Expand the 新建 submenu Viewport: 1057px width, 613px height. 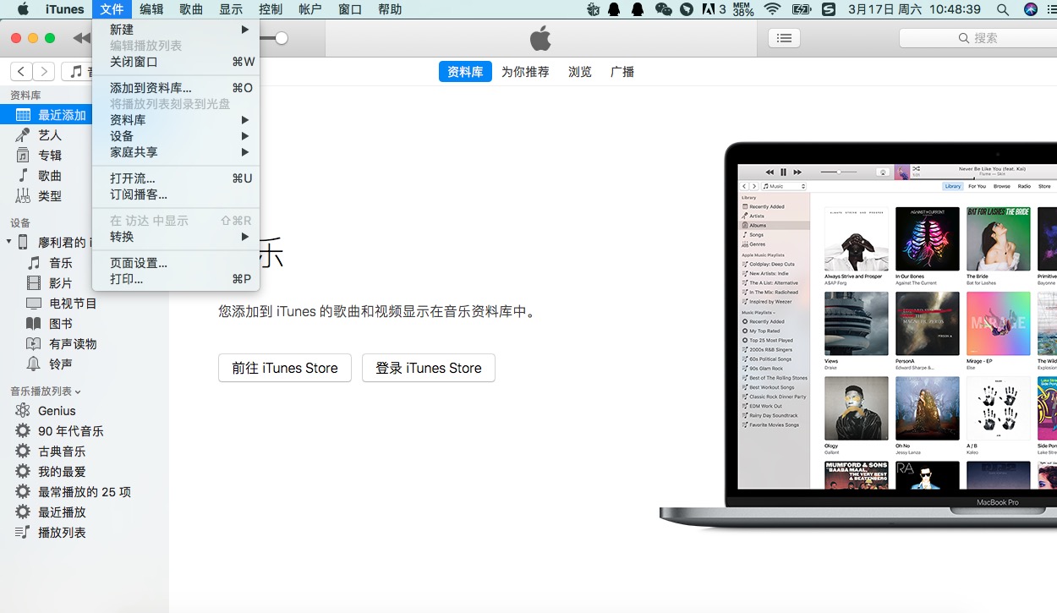[x=176, y=30]
